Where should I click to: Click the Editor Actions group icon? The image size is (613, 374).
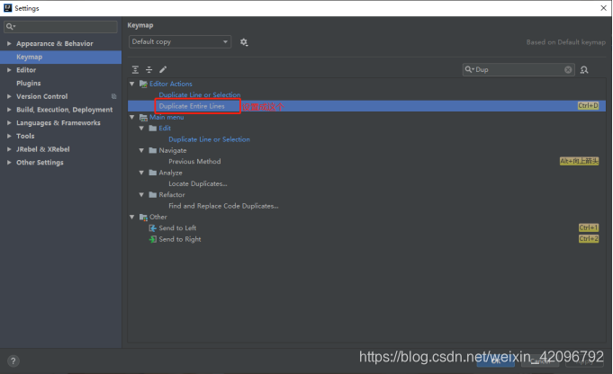(143, 84)
